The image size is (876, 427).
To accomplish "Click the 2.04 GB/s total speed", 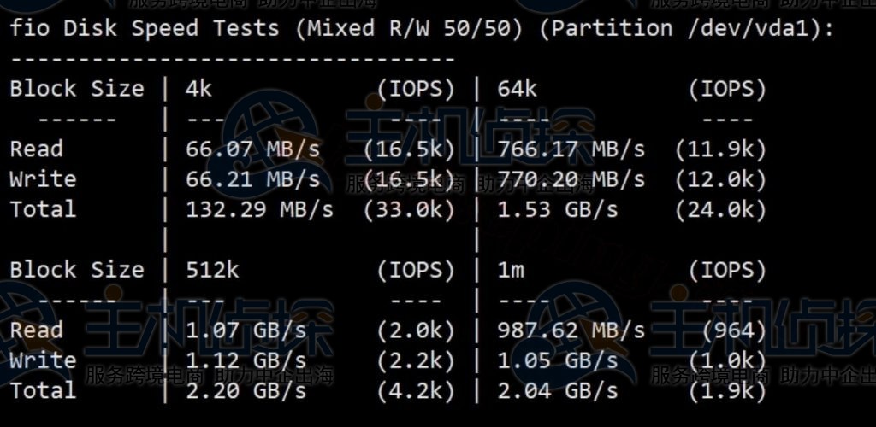I will click(x=557, y=391).
